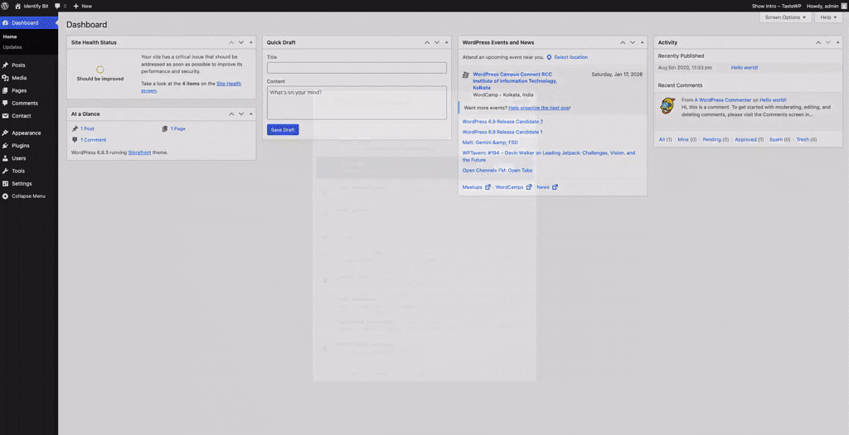This screenshot has height=435, width=849.
Task: Open Appearance paintbrush icon in sidebar
Action: (6, 133)
